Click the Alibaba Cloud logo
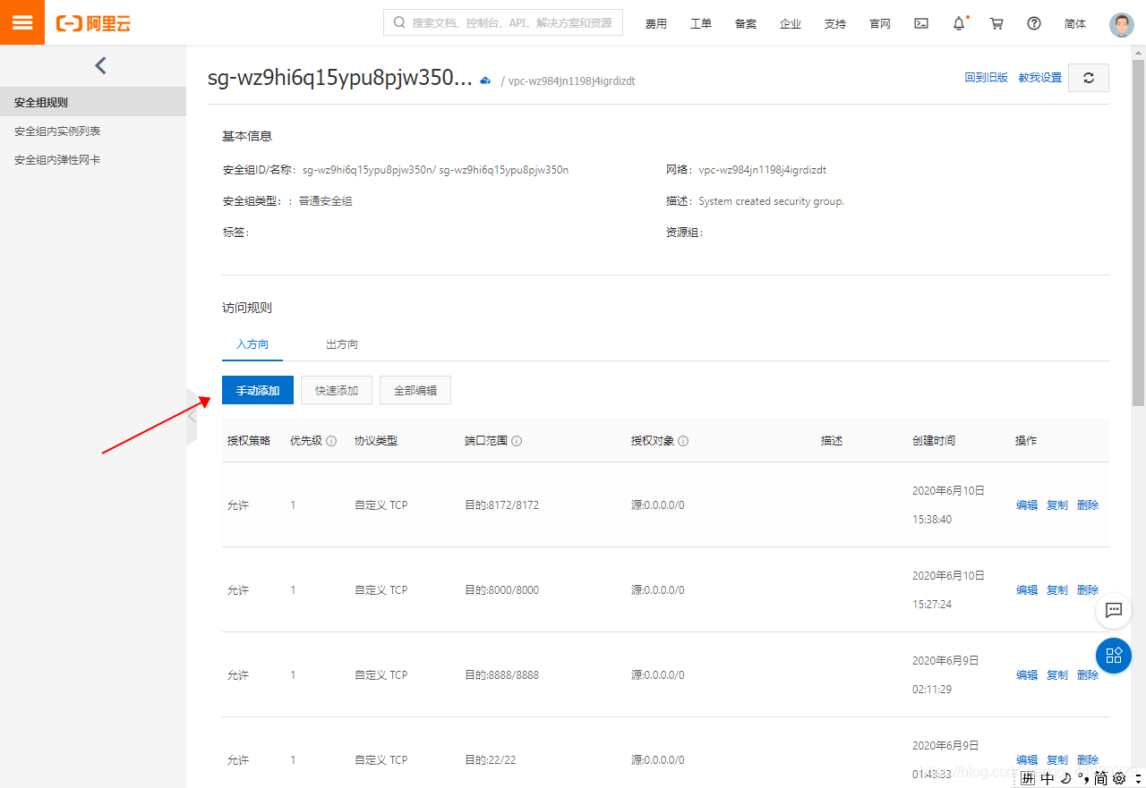The image size is (1146, 788). click(93, 23)
